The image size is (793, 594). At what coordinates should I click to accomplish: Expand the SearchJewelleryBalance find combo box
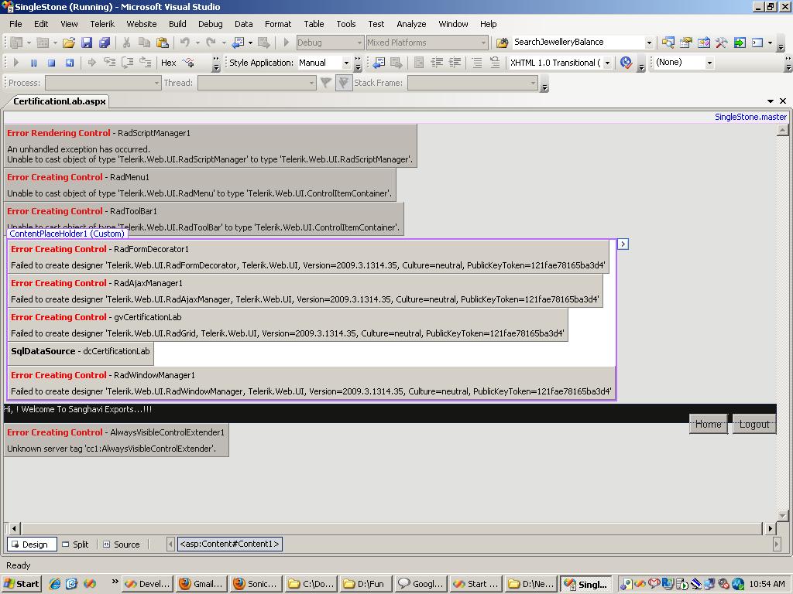pyautogui.click(x=649, y=43)
